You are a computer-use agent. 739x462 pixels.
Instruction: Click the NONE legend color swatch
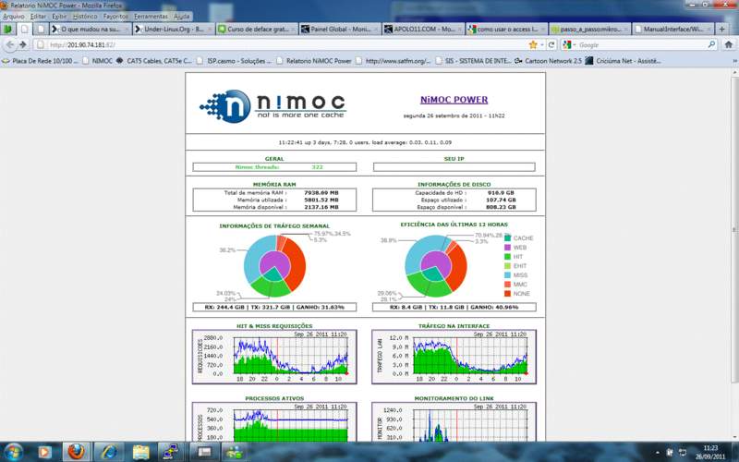[507, 293]
